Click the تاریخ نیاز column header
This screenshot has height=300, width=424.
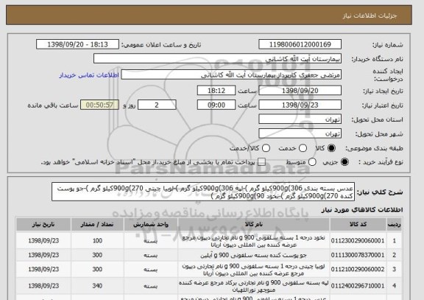(43, 225)
